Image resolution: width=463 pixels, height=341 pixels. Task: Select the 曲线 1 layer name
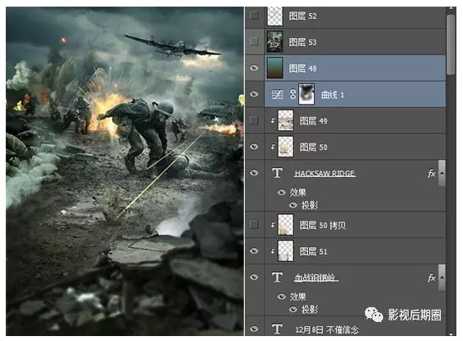pos(333,95)
